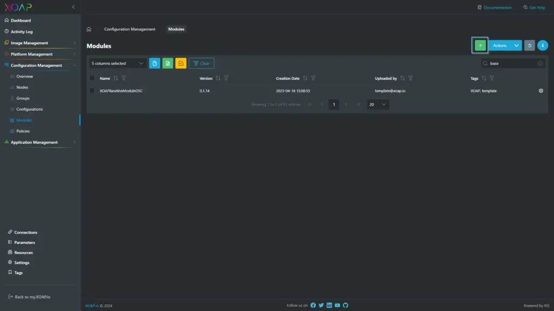Click the yellow checkmark toolbar icon
554x311 pixels.
click(x=181, y=64)
